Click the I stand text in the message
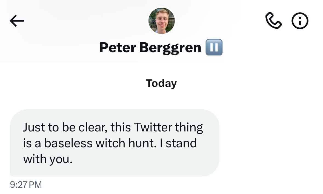The height and width of the screenshot is (194, 323). coord(178,143)
